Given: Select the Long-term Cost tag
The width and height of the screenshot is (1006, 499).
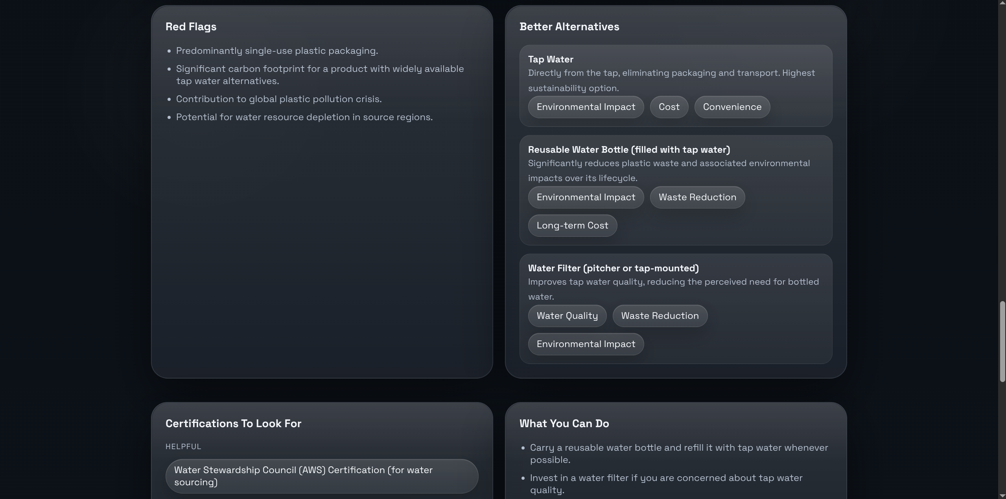Looking at the screenshot, I should click(x=572, y=225).
